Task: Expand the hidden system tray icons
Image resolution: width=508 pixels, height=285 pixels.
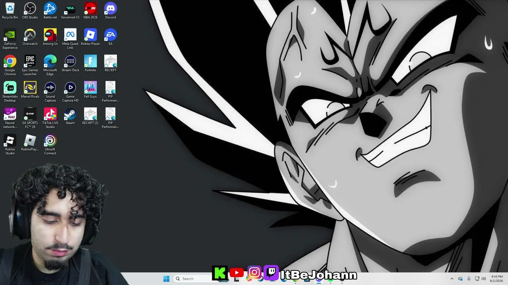Action: coord(452,279)
